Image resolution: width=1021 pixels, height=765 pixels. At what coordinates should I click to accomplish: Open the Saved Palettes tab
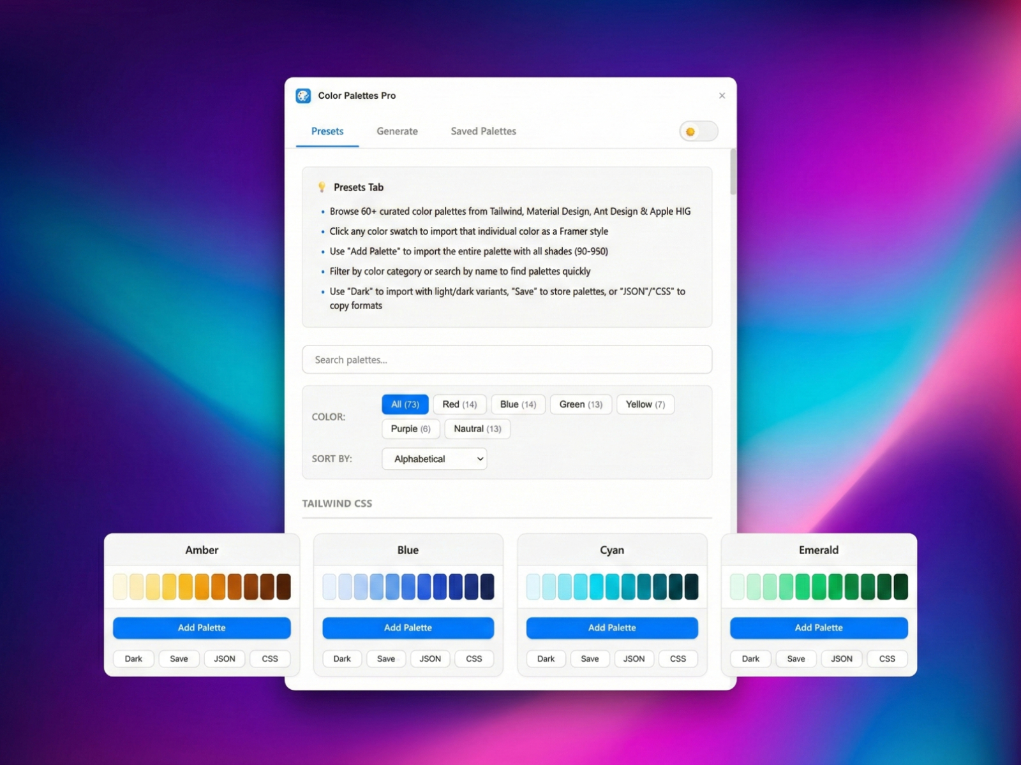coord(483,131)
